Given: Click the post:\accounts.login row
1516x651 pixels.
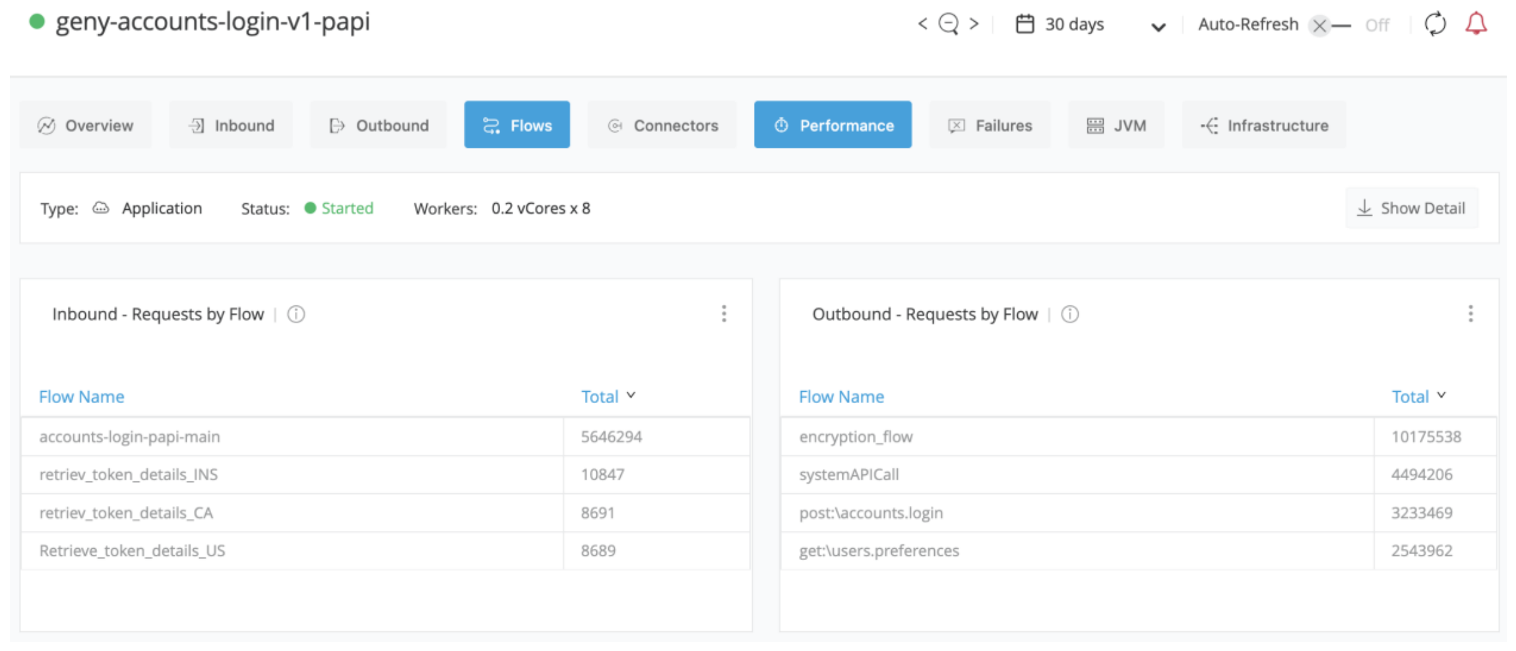Looking at the screenshot, I should pyautogui.click(x=1139, y=513).
